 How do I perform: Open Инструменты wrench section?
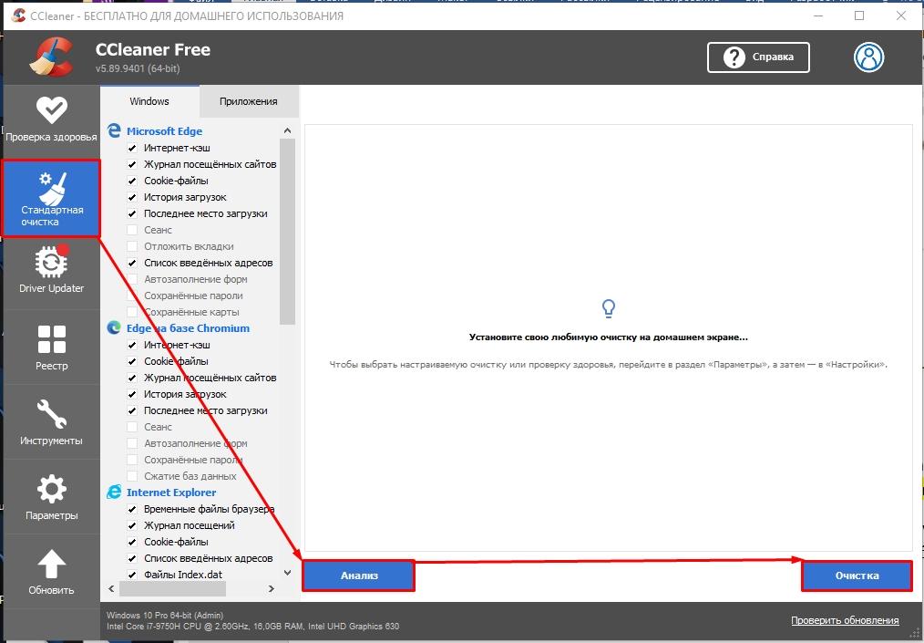(51, 421)
